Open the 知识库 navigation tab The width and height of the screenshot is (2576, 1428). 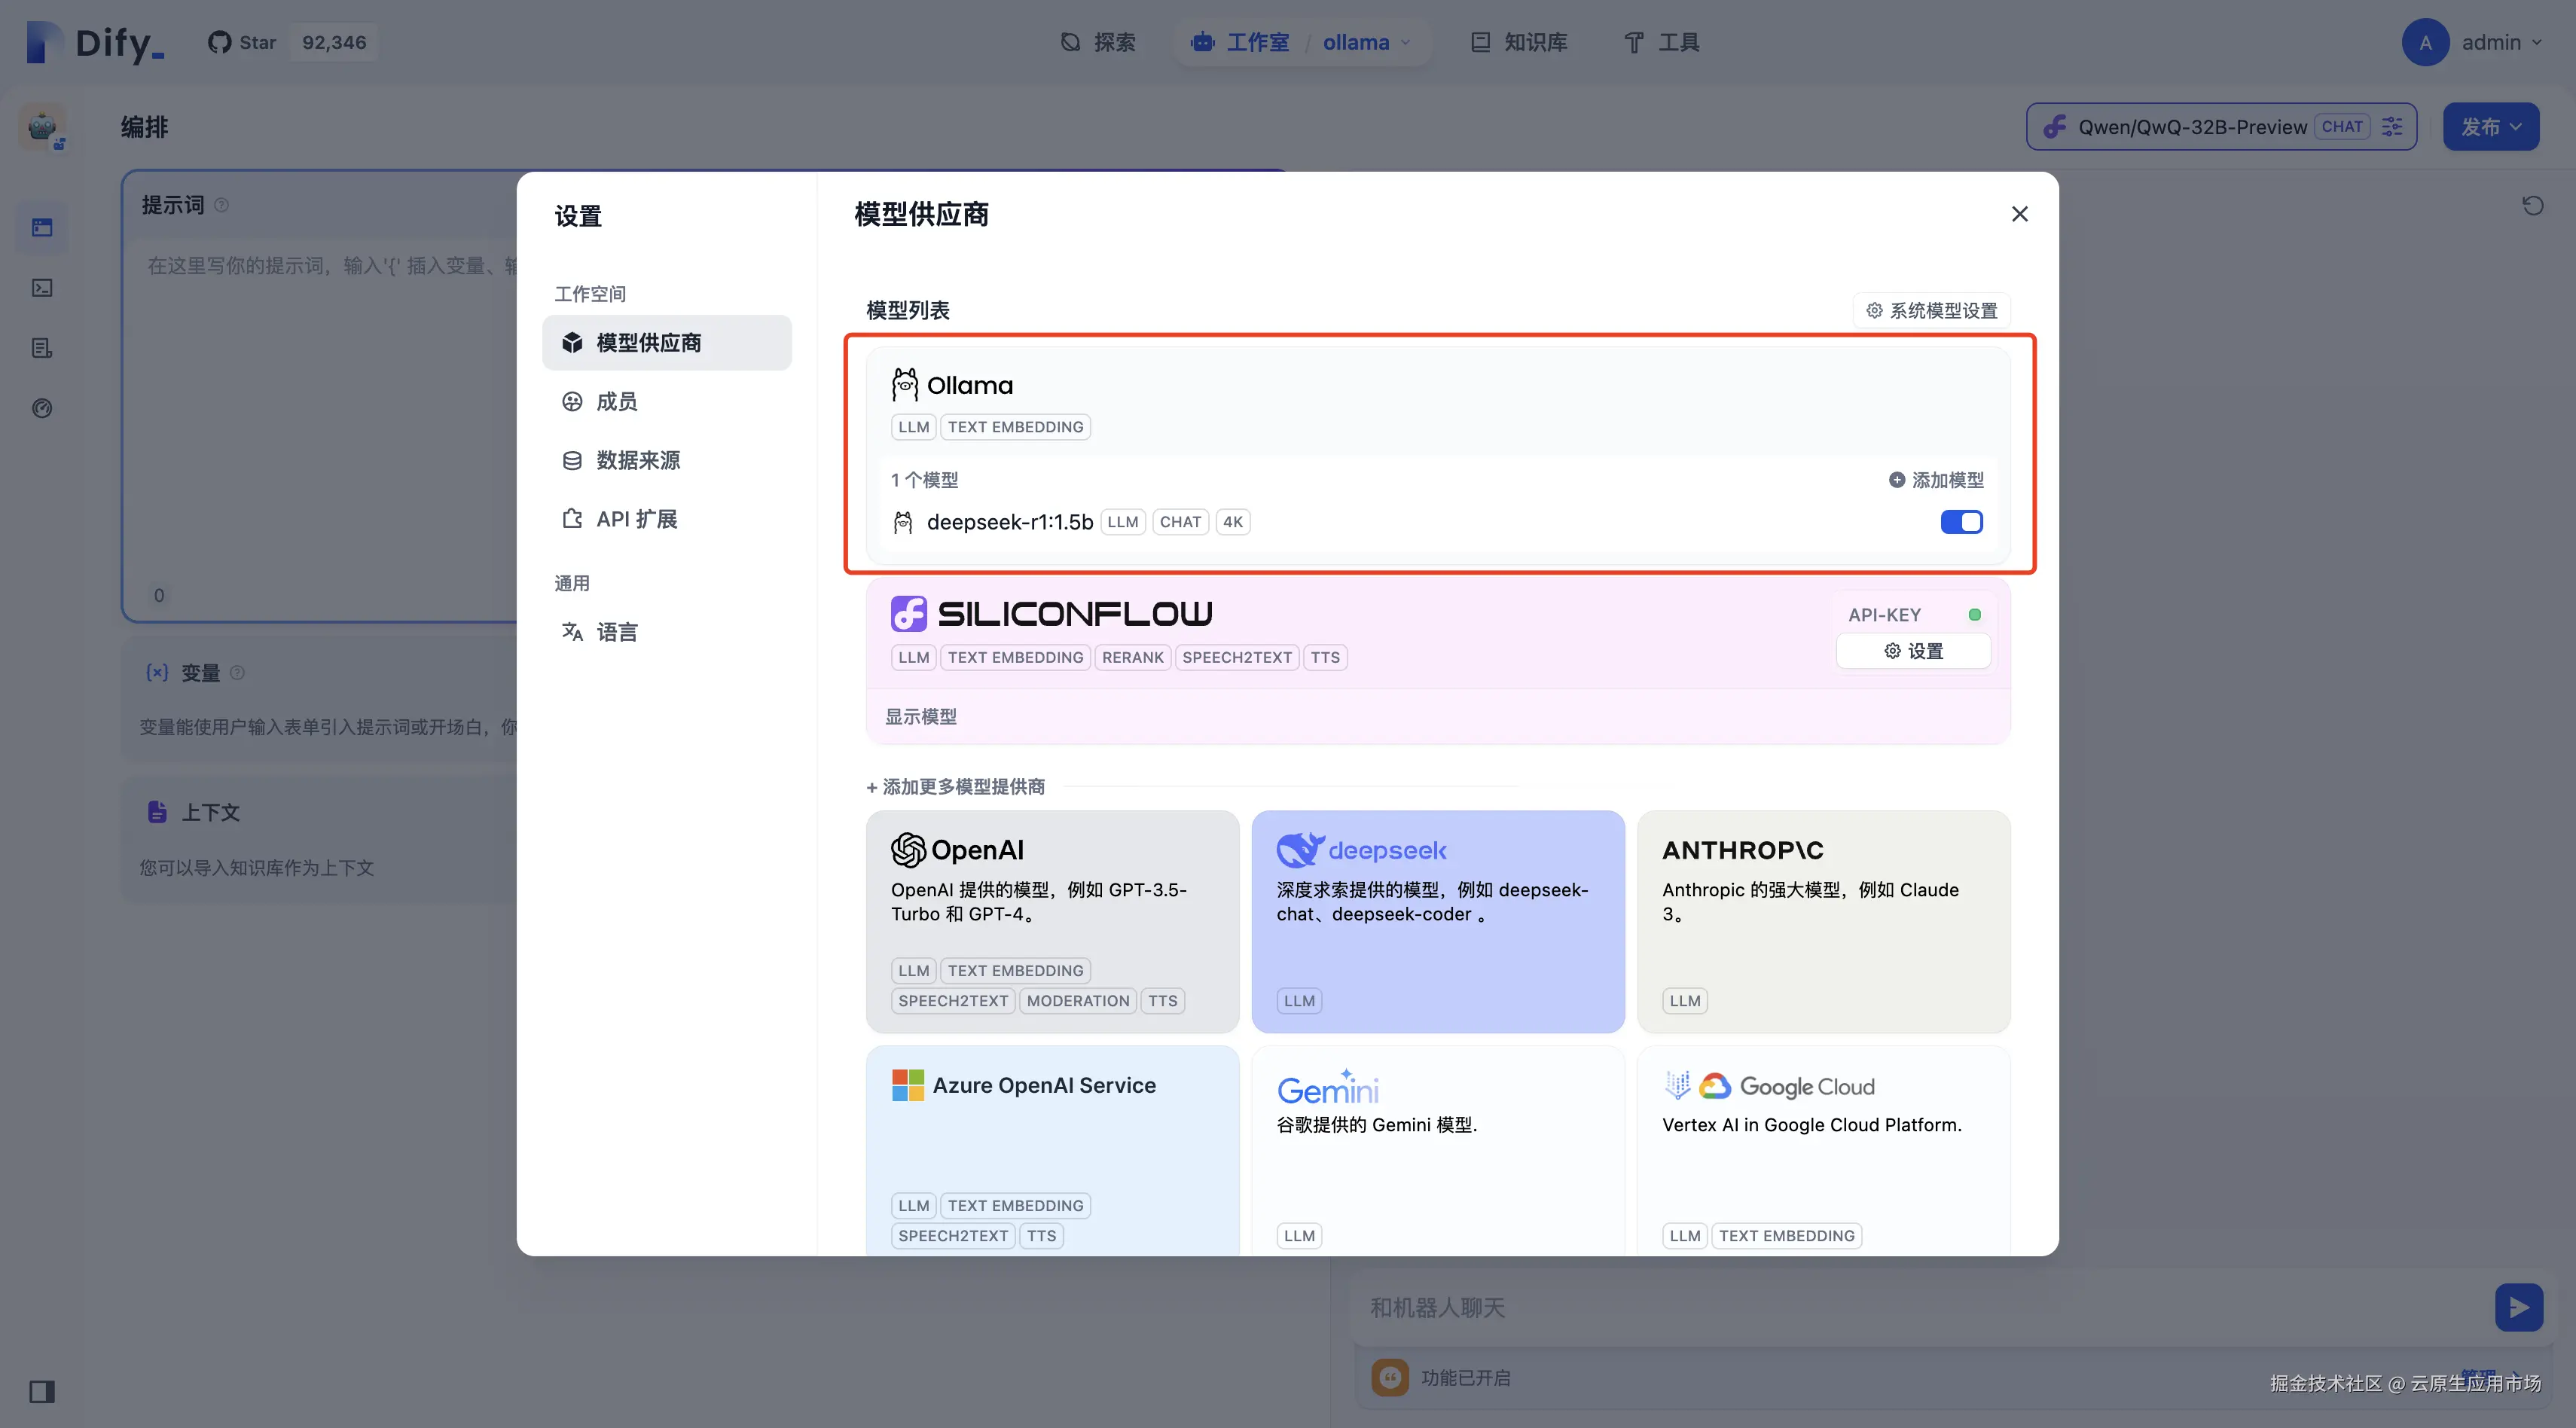click(1519, 42)
